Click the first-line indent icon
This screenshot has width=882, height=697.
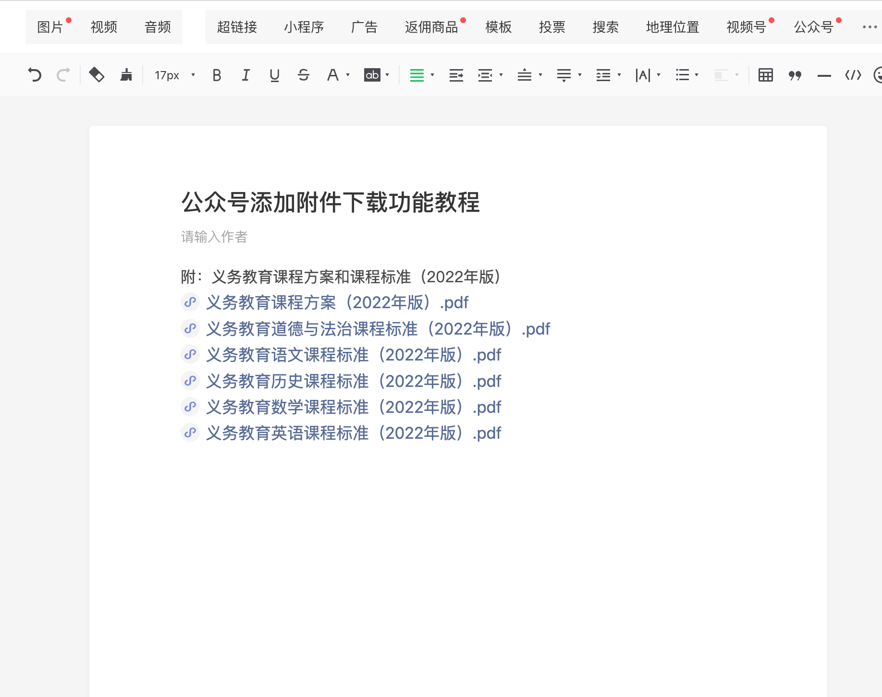click(456, 75)
